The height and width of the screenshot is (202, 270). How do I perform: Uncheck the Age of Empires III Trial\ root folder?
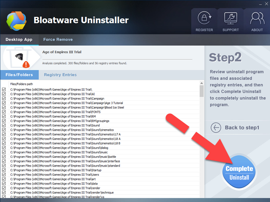(4, 90)
